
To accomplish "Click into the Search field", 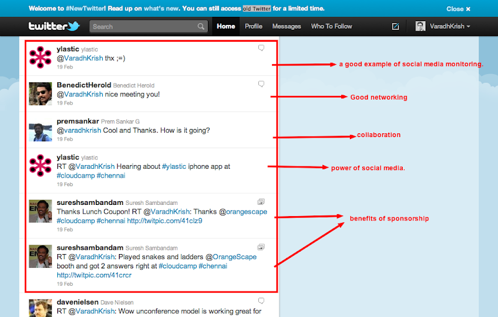I will [x=149, y=26].
